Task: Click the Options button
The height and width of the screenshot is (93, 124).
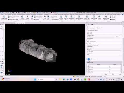Action: tap(118, 37)
